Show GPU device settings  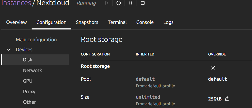click(x=28, y=81)
